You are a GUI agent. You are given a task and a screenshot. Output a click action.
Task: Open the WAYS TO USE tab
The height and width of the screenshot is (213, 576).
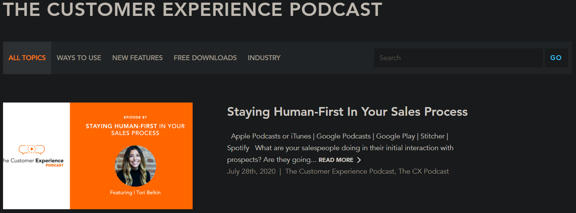tap(79, 58)
